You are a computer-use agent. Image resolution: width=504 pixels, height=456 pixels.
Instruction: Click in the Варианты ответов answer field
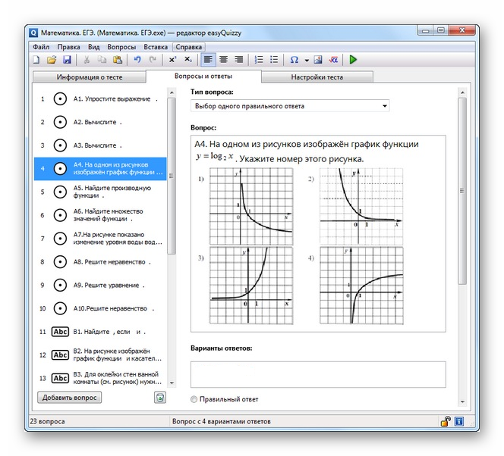click(x=318, y=374)
